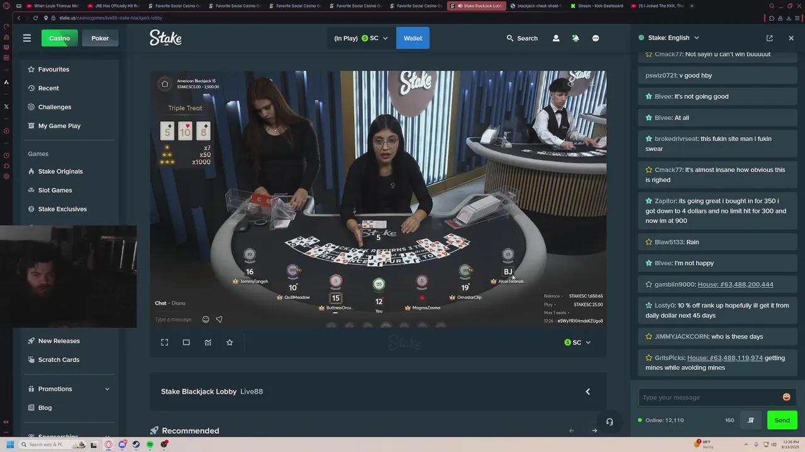
Task: Switch to blackjack-cheat-sheet browser tab
Action: click(536, 6)
